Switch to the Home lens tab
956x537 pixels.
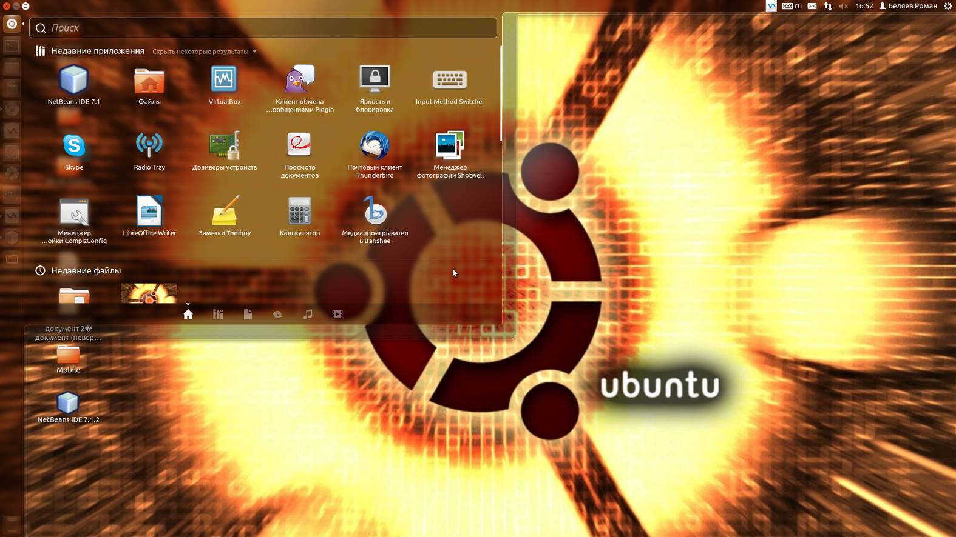tap(188, 314)
